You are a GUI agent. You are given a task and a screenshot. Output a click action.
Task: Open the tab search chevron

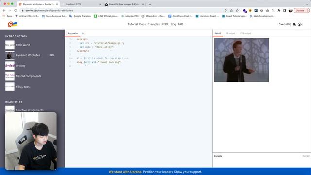307,4
